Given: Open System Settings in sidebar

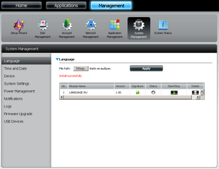Looking at the screenshot, I should pos(17,84).
